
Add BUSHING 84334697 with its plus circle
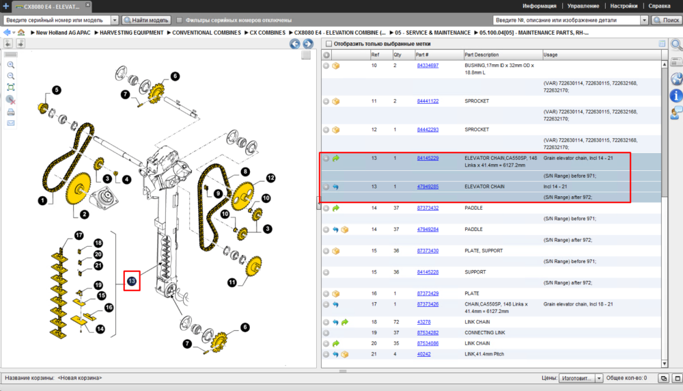[x=326, y=66]
